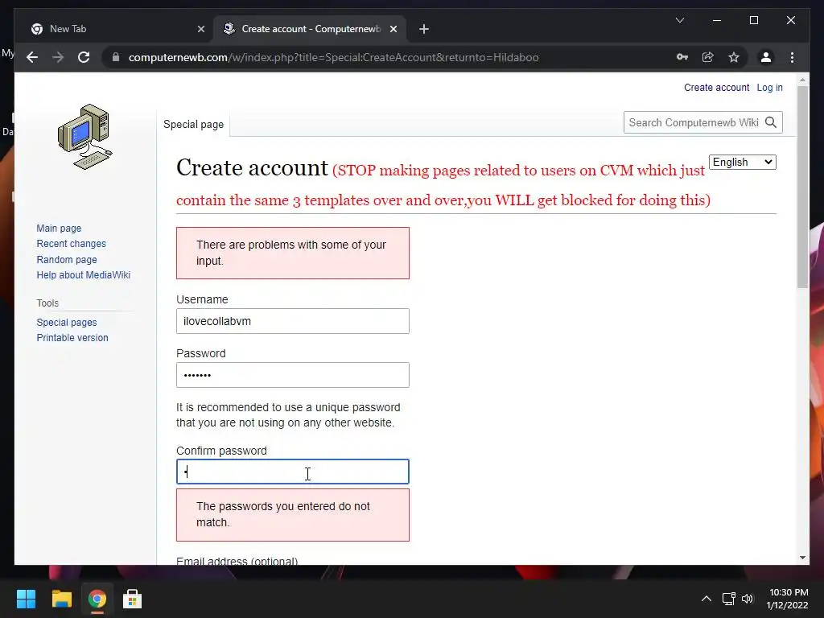Show hidden system tray icons
The width and height of the screenshot is (824, 618).
pyautogui.click(x=707, y=599)
